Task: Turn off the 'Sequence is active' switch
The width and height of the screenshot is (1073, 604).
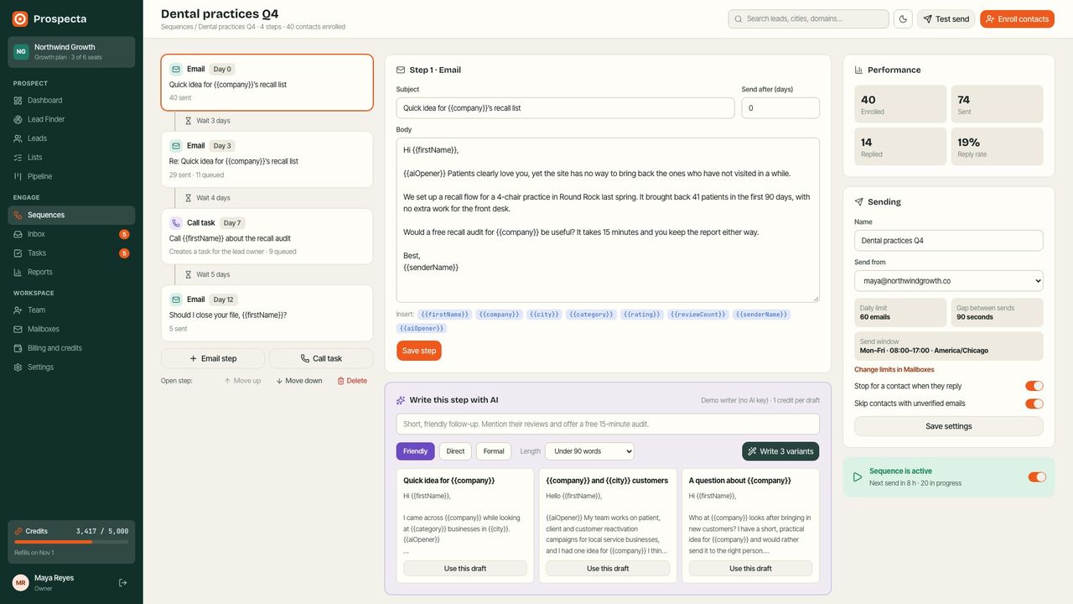Action: tap(1037, 477)
